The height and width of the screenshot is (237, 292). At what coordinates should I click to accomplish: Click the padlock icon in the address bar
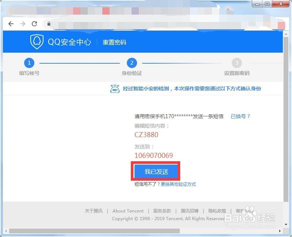(49, 24)
